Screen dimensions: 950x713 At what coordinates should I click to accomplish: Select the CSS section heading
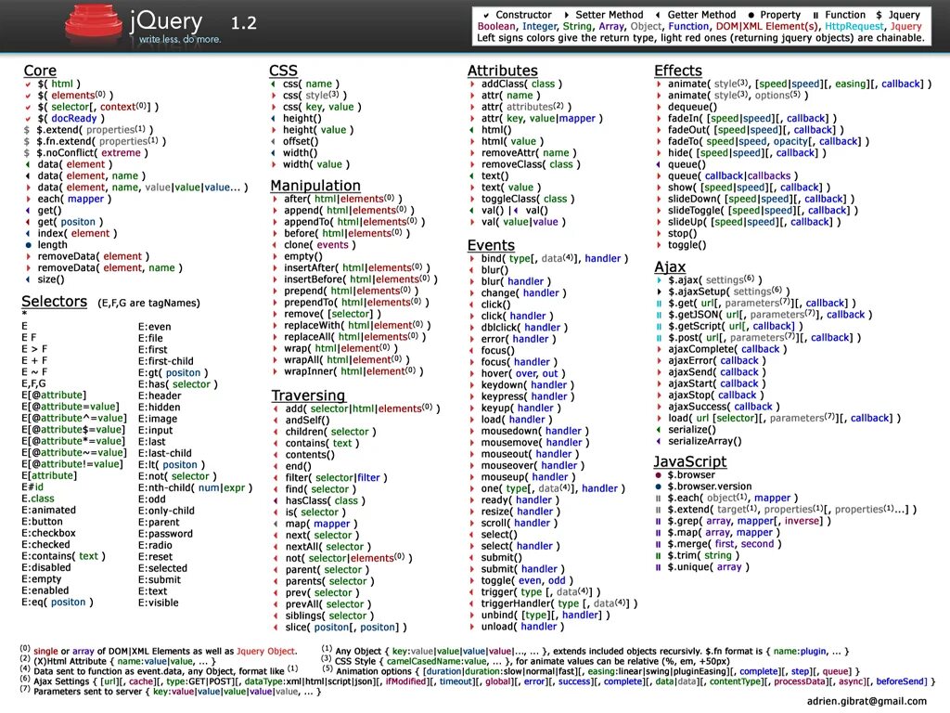[x=283, y=71]
